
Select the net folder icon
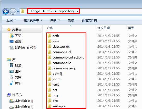(49, 90)
